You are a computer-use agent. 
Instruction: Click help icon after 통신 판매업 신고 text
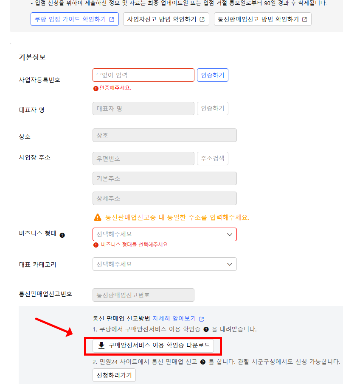(202, 362)
